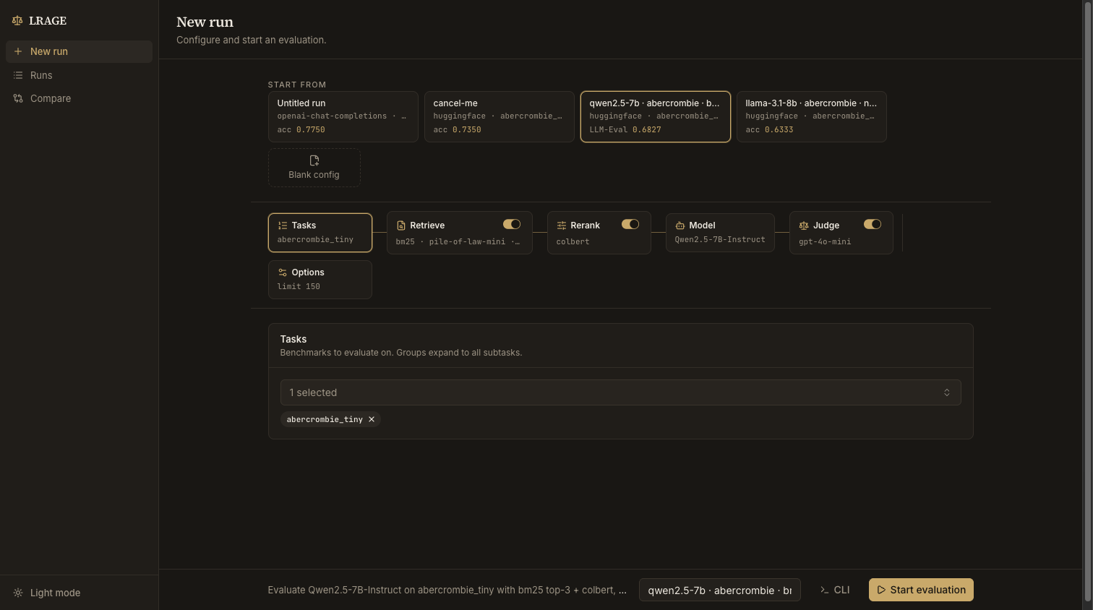Open New run in the sidebar
The image size is (1093, 610).
click(79, 51)
